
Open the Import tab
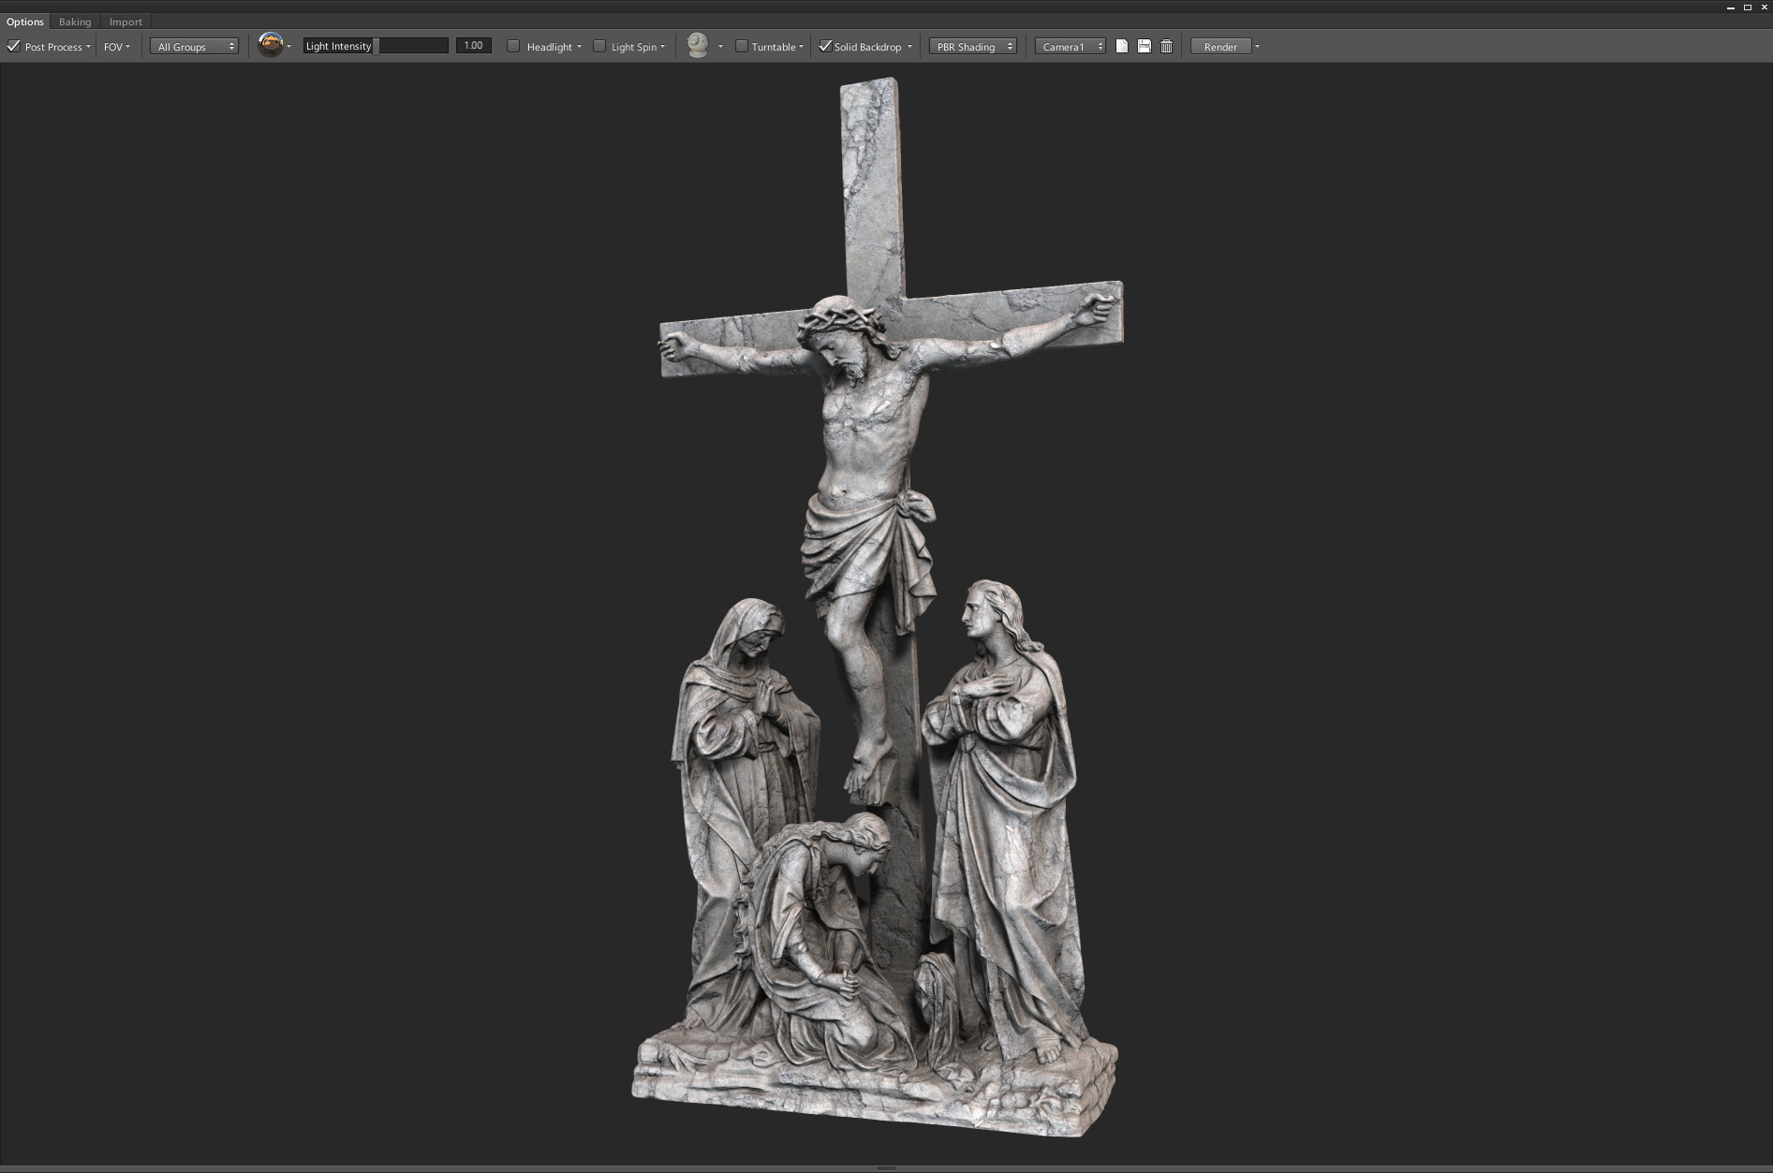pyautogui.click(x=126, y=21)
